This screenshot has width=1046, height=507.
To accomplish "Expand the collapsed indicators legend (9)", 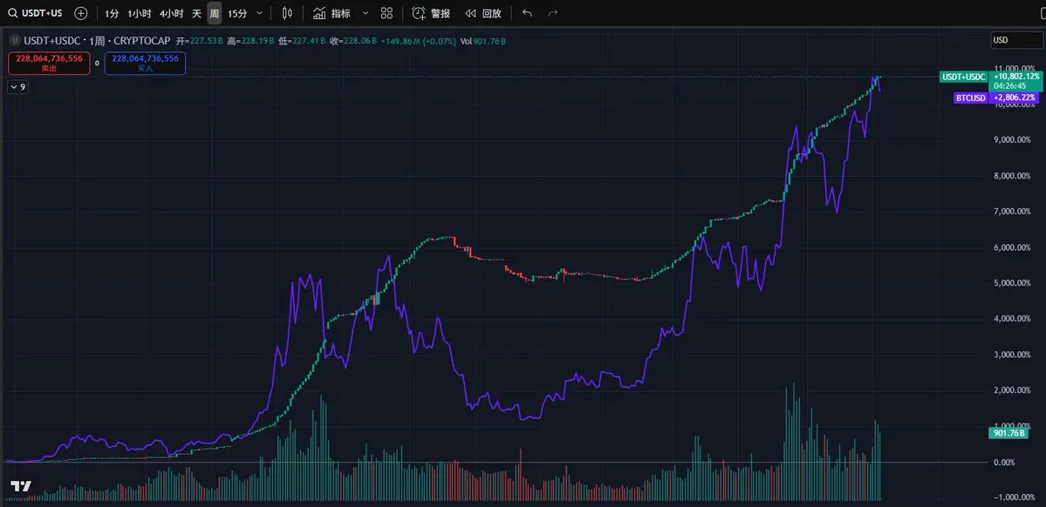I will click(x=17, y=87).
